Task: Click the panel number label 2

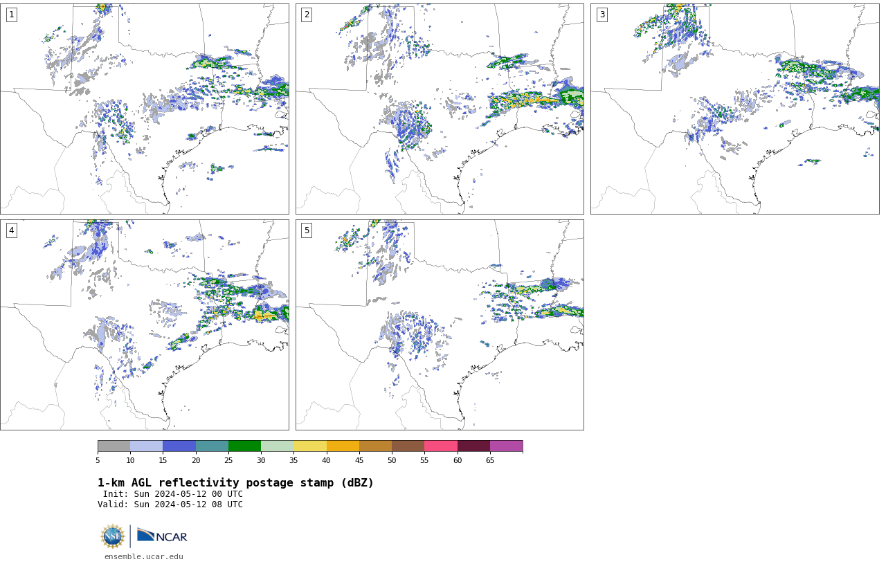Action: (307, 15)
